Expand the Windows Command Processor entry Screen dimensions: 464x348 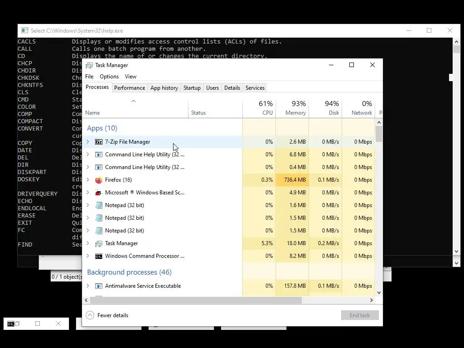(x=88, y=256)
